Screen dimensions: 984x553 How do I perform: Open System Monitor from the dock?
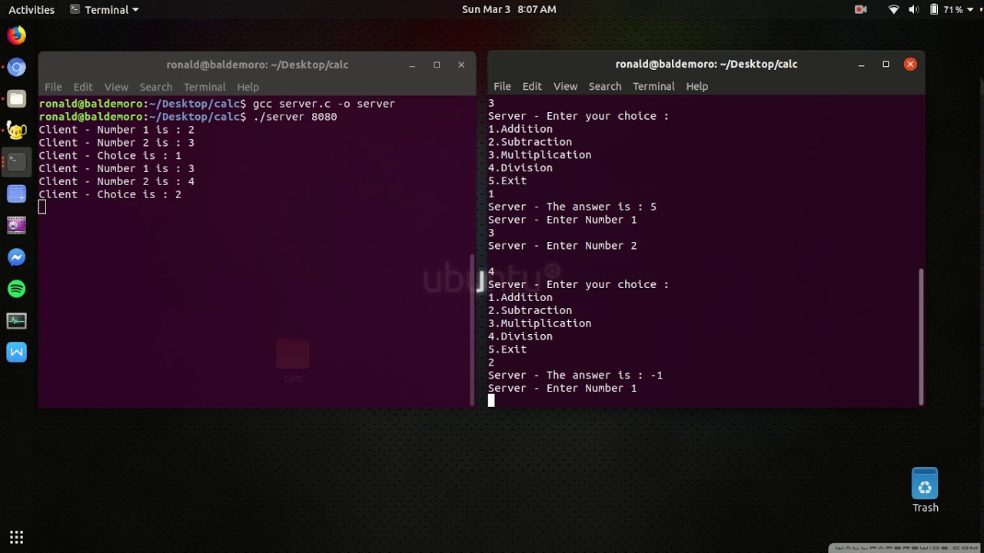coord(16,320)
